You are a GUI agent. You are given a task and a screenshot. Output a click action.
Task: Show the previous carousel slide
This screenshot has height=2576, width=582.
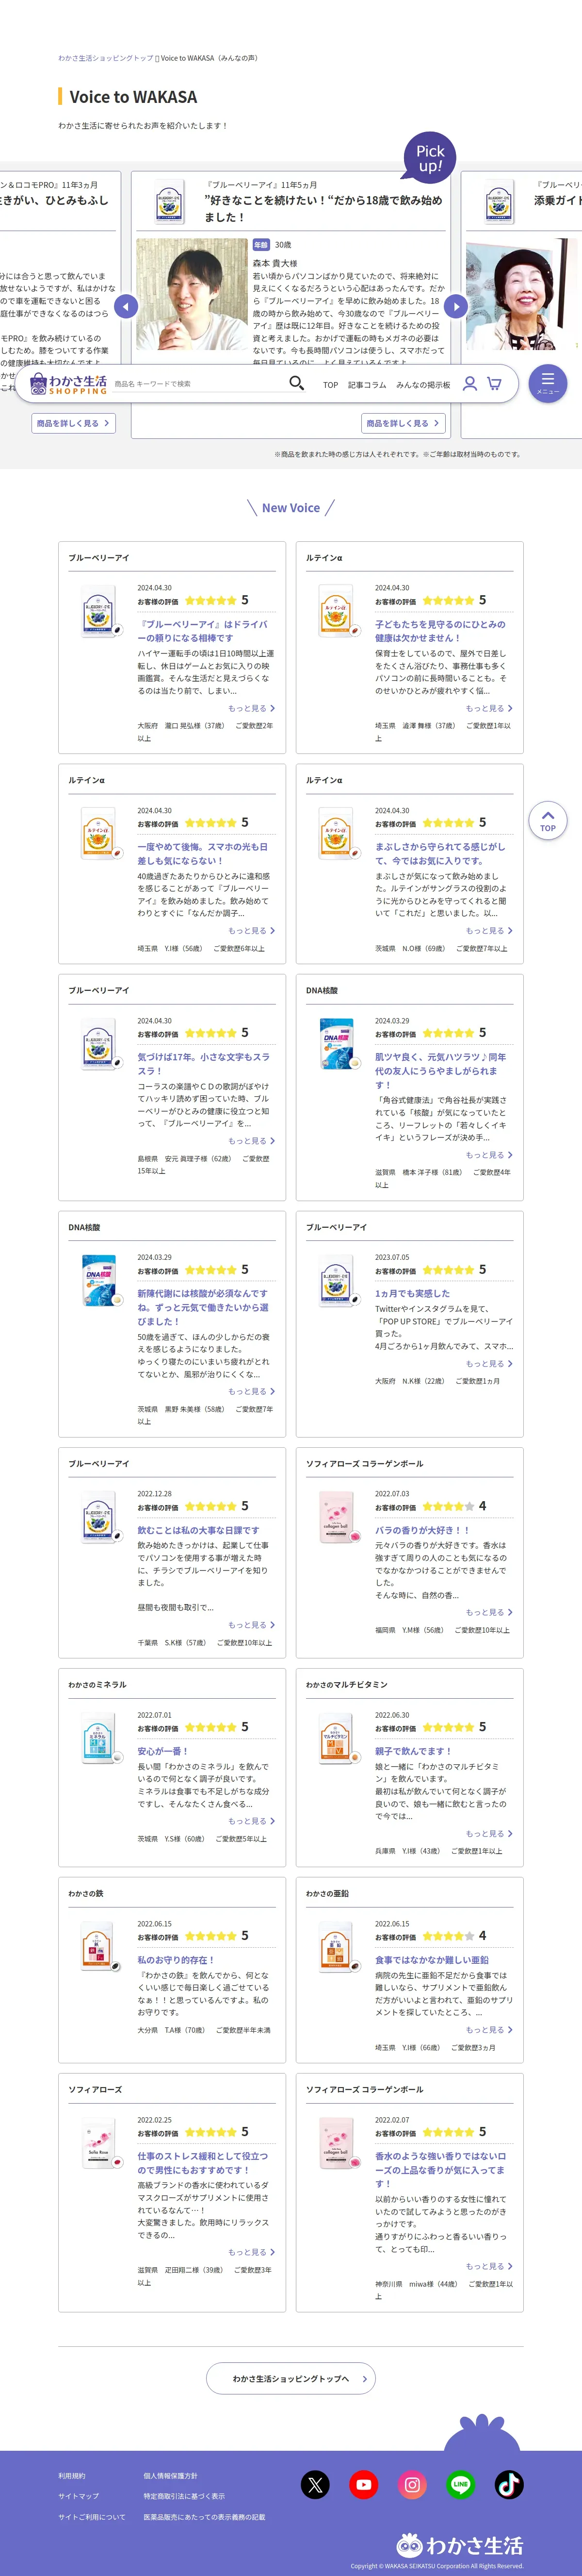(126, 306)
